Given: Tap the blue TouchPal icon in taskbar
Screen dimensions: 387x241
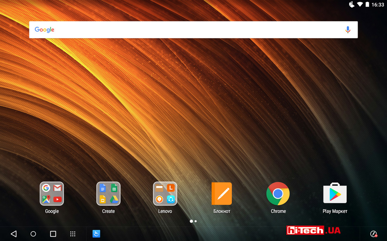Looking at the screenshot, I should coord(96,234).
